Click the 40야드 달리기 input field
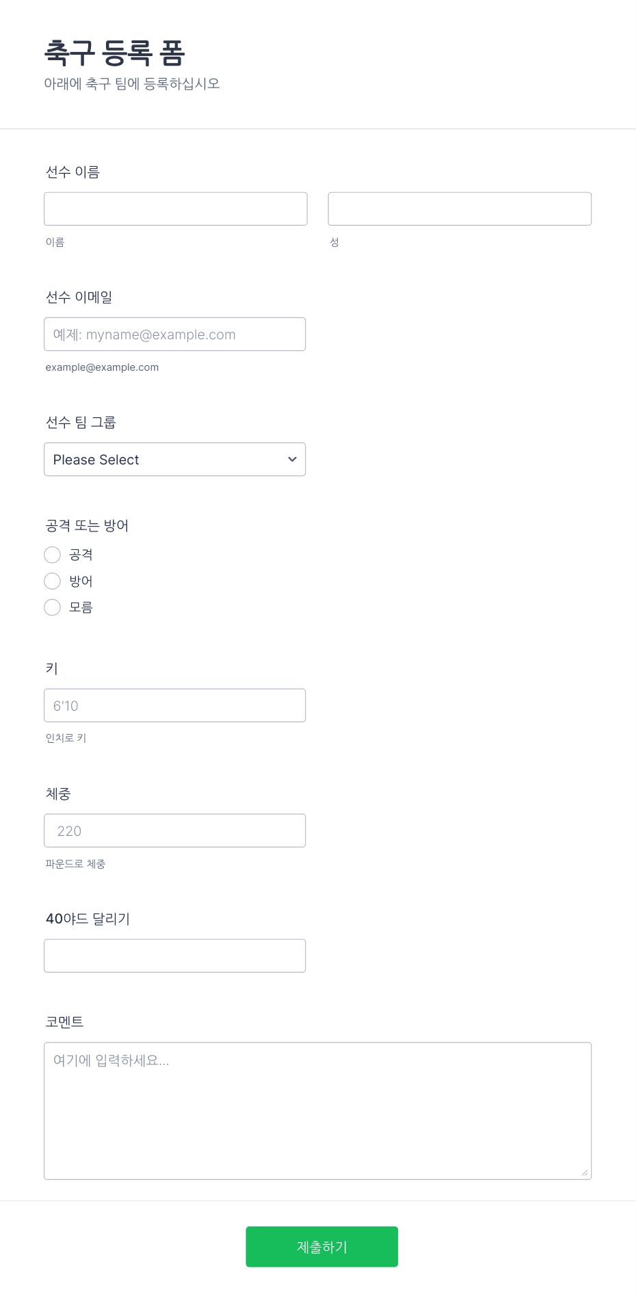 point(175,956)
